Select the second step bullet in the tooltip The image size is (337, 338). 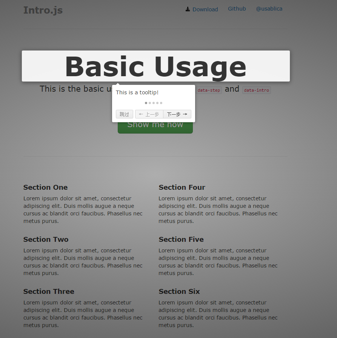tap(150, 103)
